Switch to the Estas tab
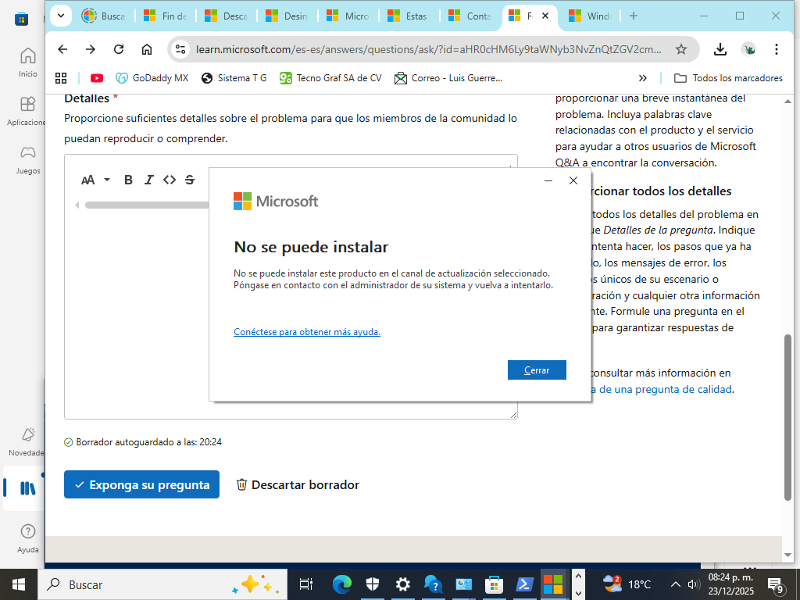Image resolution: width=800 pixels, height=600 pixels. click(x=408, y=16)
